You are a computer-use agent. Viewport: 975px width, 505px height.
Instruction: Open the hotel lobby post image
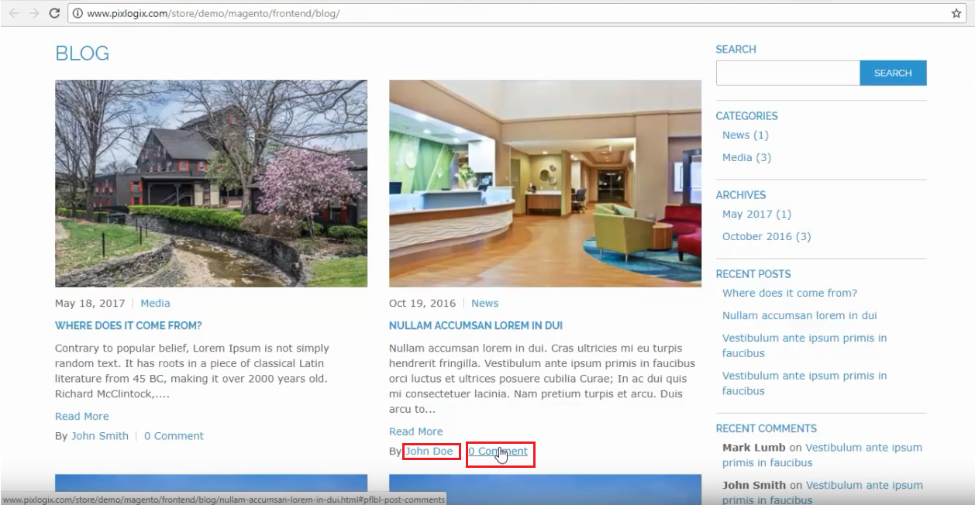coord(545,184)
